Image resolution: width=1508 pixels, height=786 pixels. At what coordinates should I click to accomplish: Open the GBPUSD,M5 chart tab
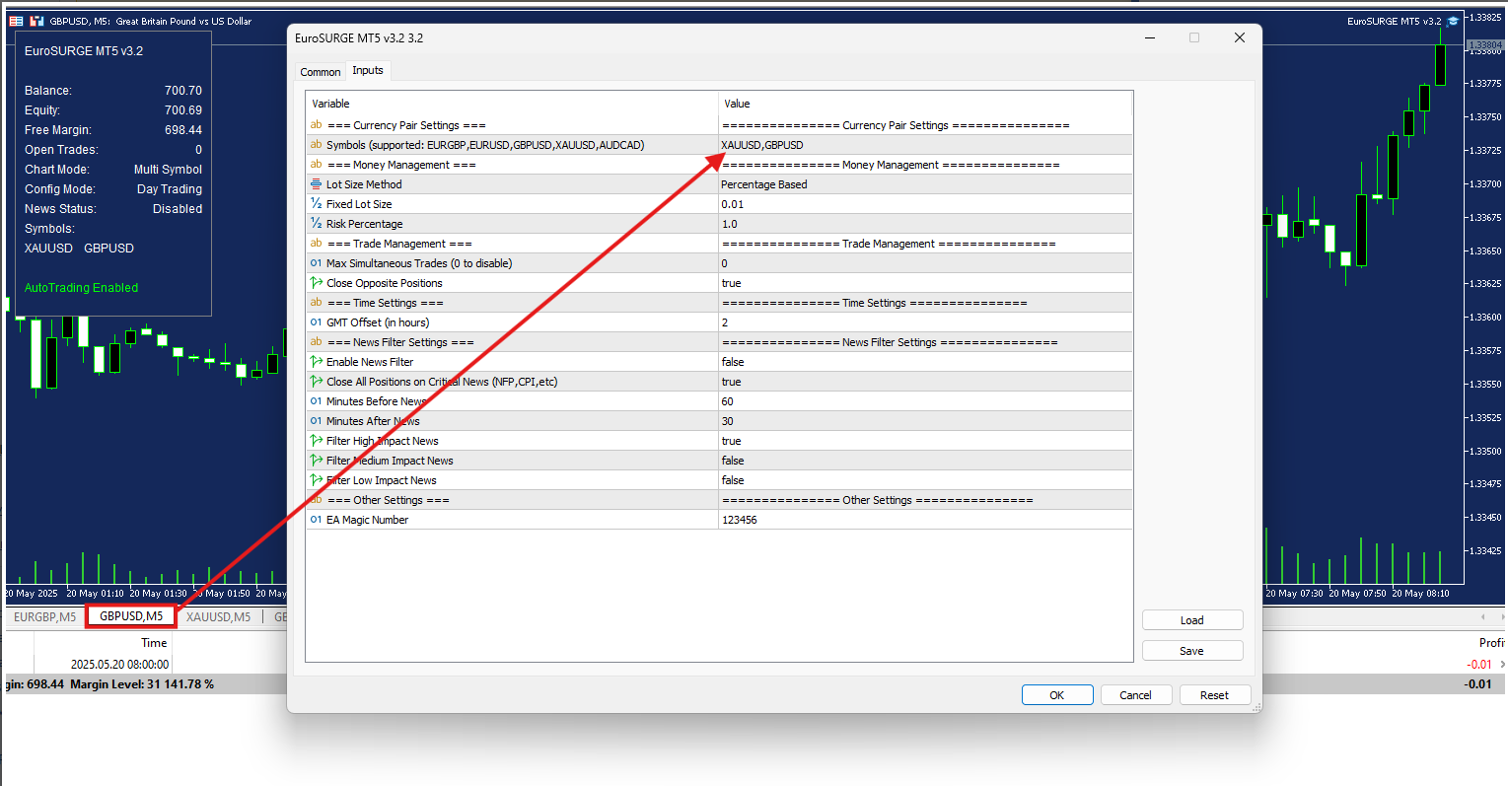pyautogui.click(x=131, y=616)
